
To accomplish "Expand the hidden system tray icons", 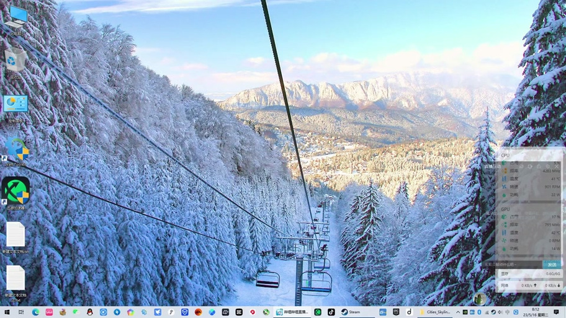I will [x=458, y=312].
